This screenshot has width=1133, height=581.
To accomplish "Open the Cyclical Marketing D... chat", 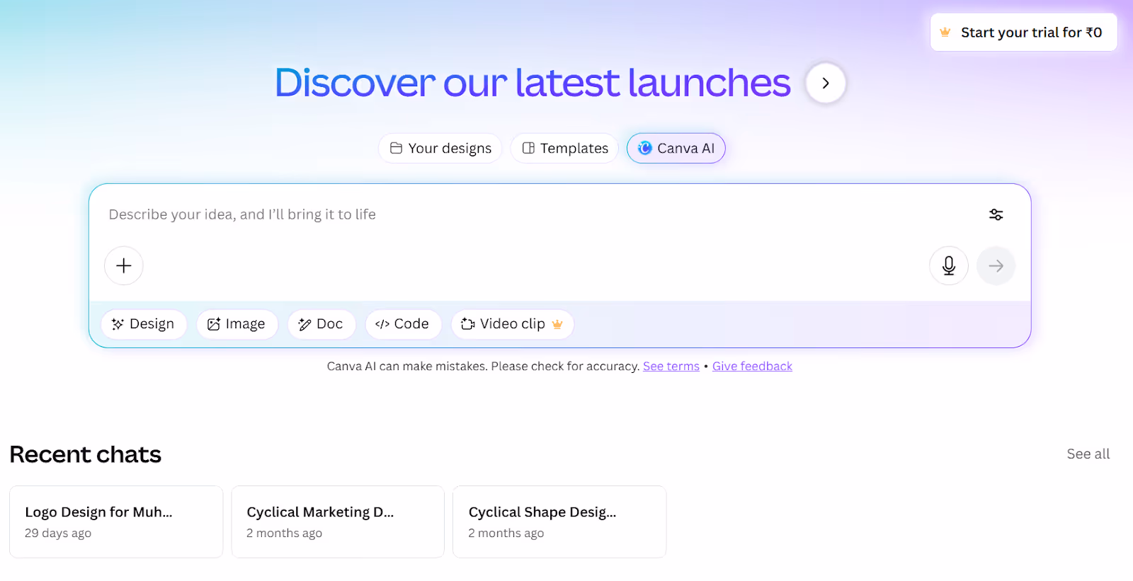I will 338,522.
